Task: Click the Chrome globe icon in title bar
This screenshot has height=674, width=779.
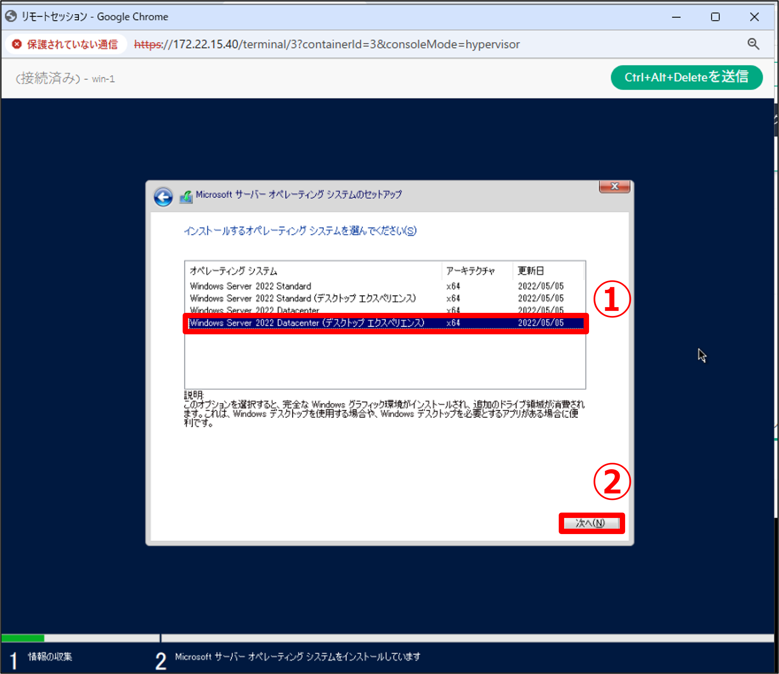Action: pyautogui.click(x=11, y=16)
